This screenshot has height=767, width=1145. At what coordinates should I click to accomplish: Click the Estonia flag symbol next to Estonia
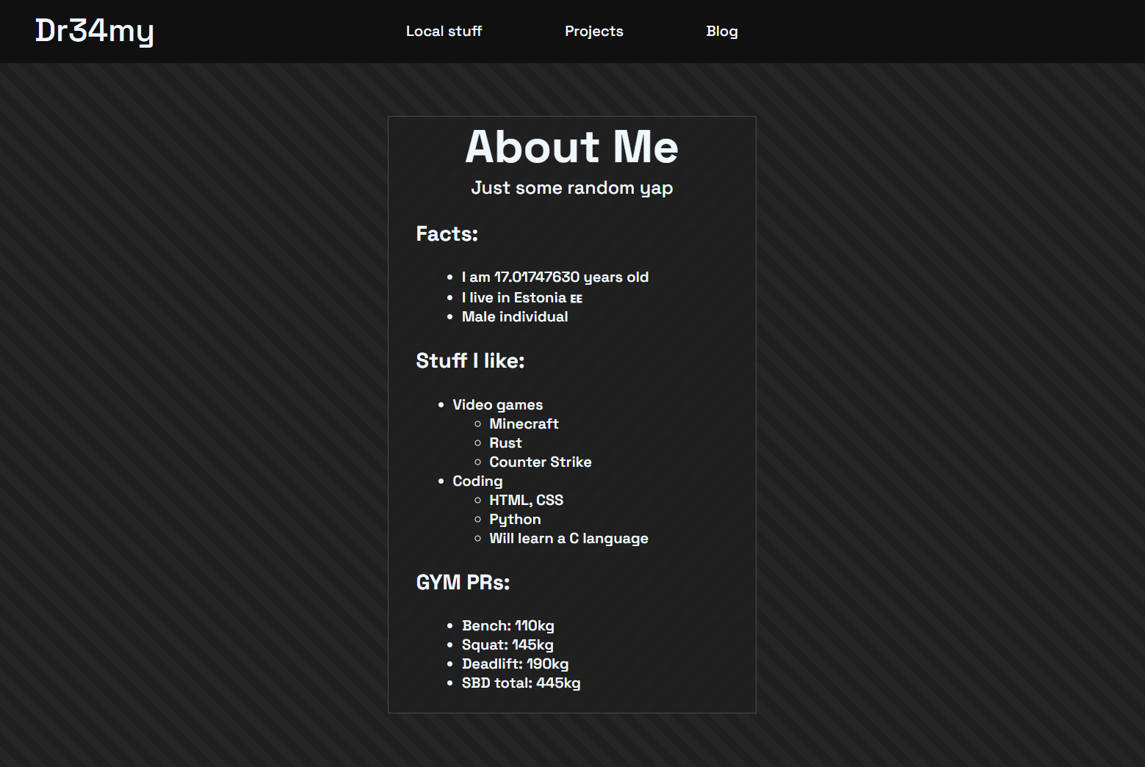pos(575,298)
